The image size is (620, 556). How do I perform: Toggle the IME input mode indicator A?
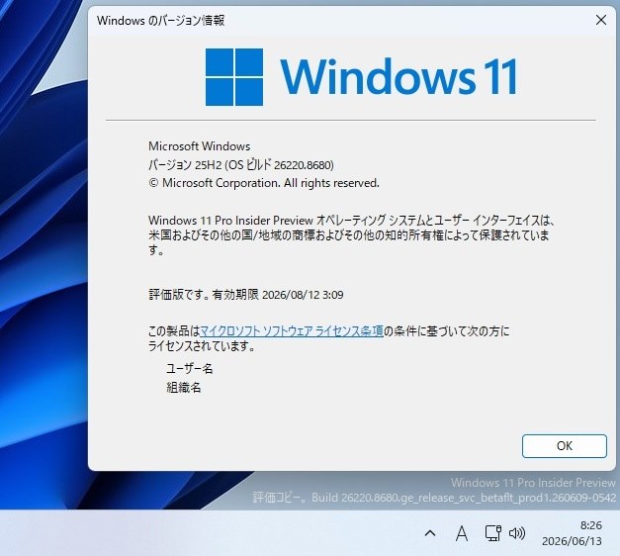tap(462, 533)
